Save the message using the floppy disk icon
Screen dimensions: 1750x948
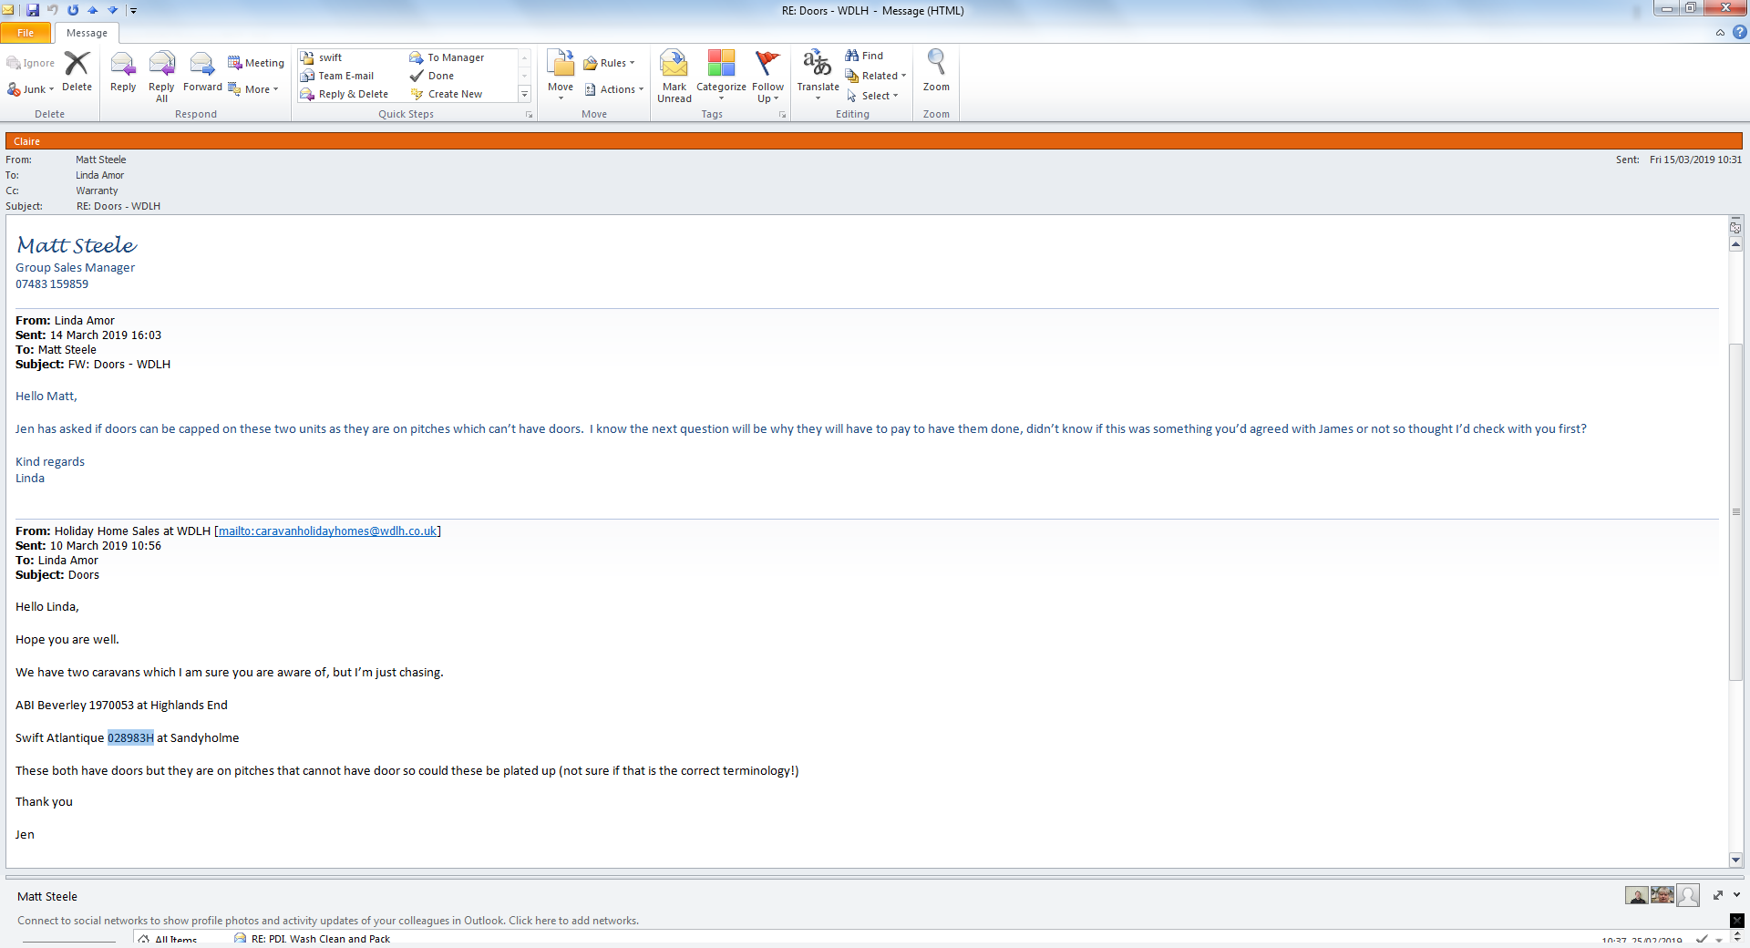[x=33, y=10]
